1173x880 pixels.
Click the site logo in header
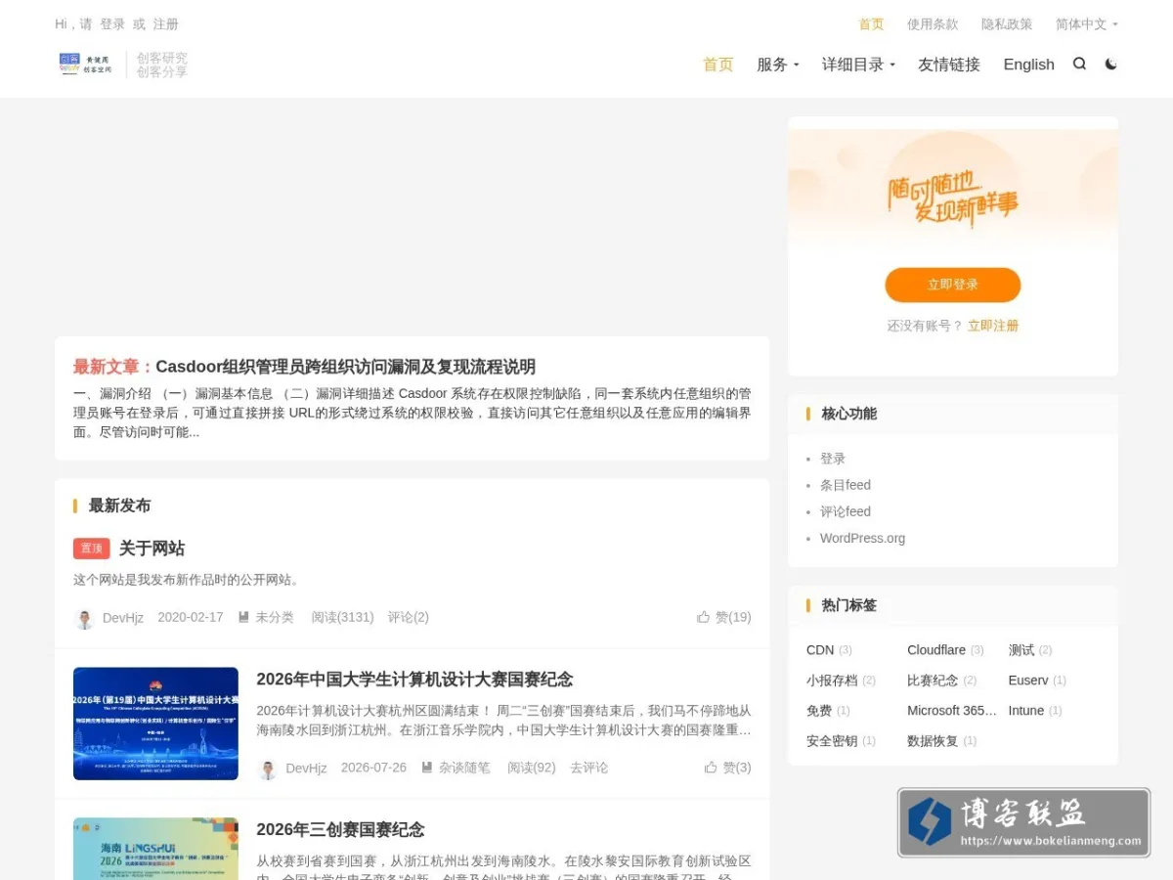coord(86,65)
